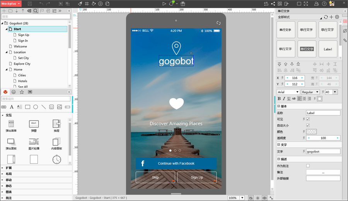Add a new page with plus icon
The height and width of the screenshot is (201, 348).
pos(4,11)
